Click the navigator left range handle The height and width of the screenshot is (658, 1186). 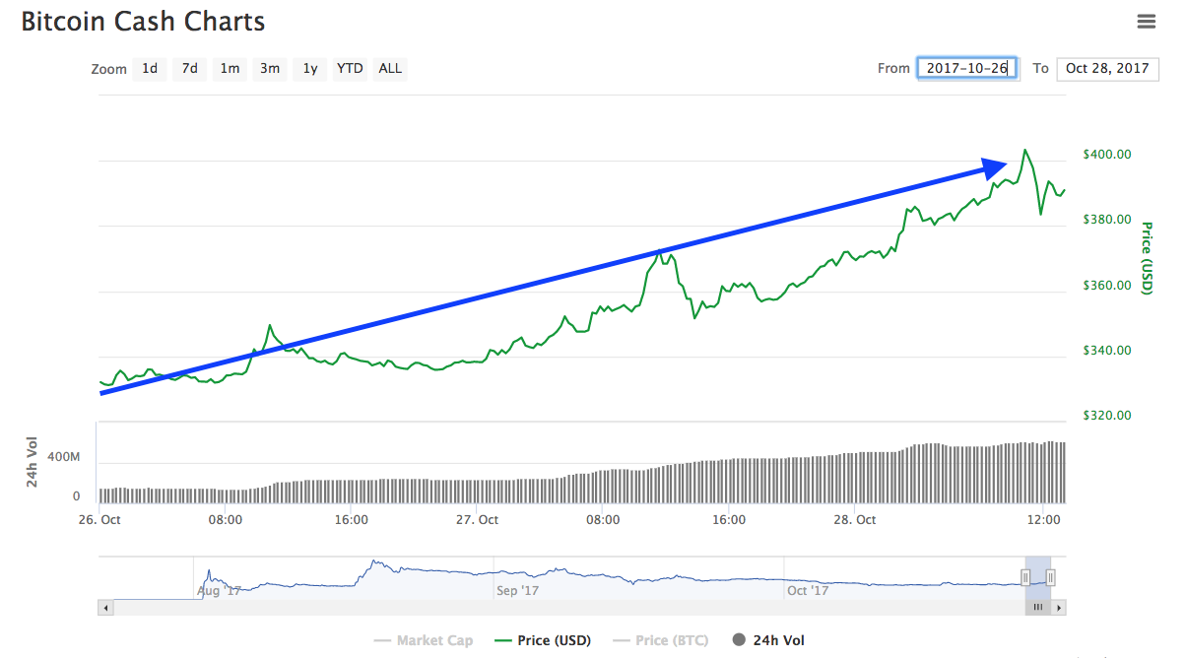pos(1025,577)
